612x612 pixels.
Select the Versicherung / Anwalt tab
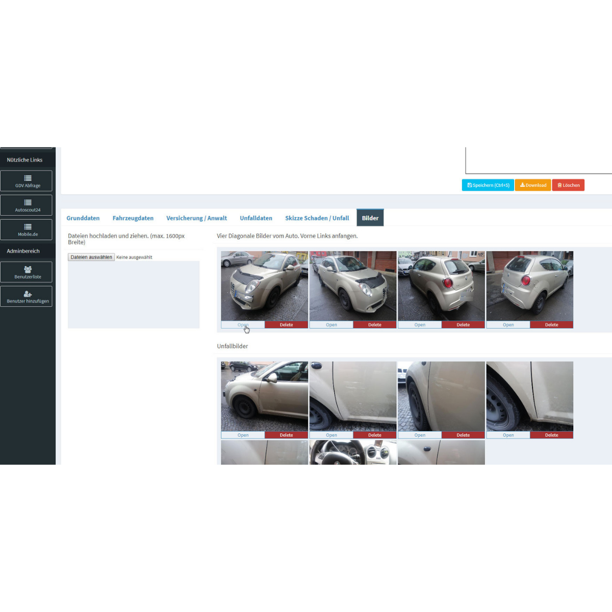[x=196, y=218]
